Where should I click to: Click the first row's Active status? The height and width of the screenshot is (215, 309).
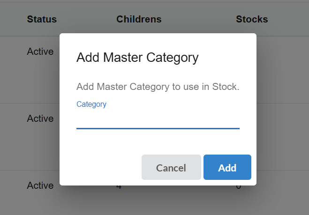pos(40,52)
